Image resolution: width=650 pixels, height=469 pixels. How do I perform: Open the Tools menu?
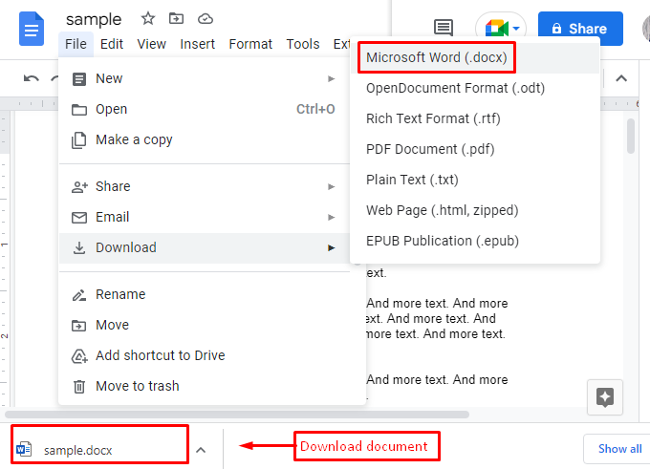pos(303,44)
